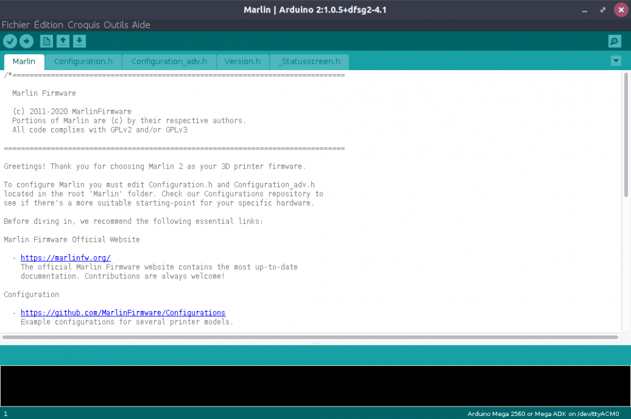This screenshot has width=631, height=419.
Task: Save sketch with the down-arrow icon
Action: pyautogui.click(x=80, y=41)
